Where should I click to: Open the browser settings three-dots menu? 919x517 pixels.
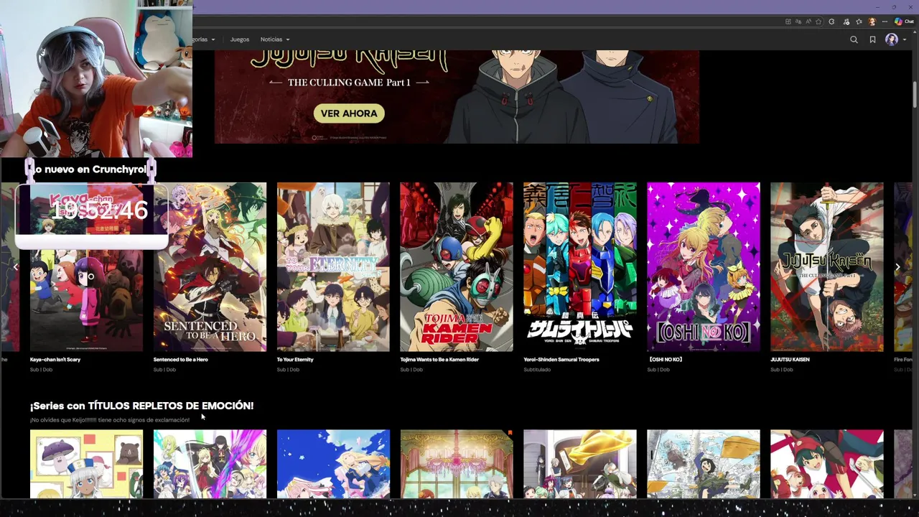(885, 22)
